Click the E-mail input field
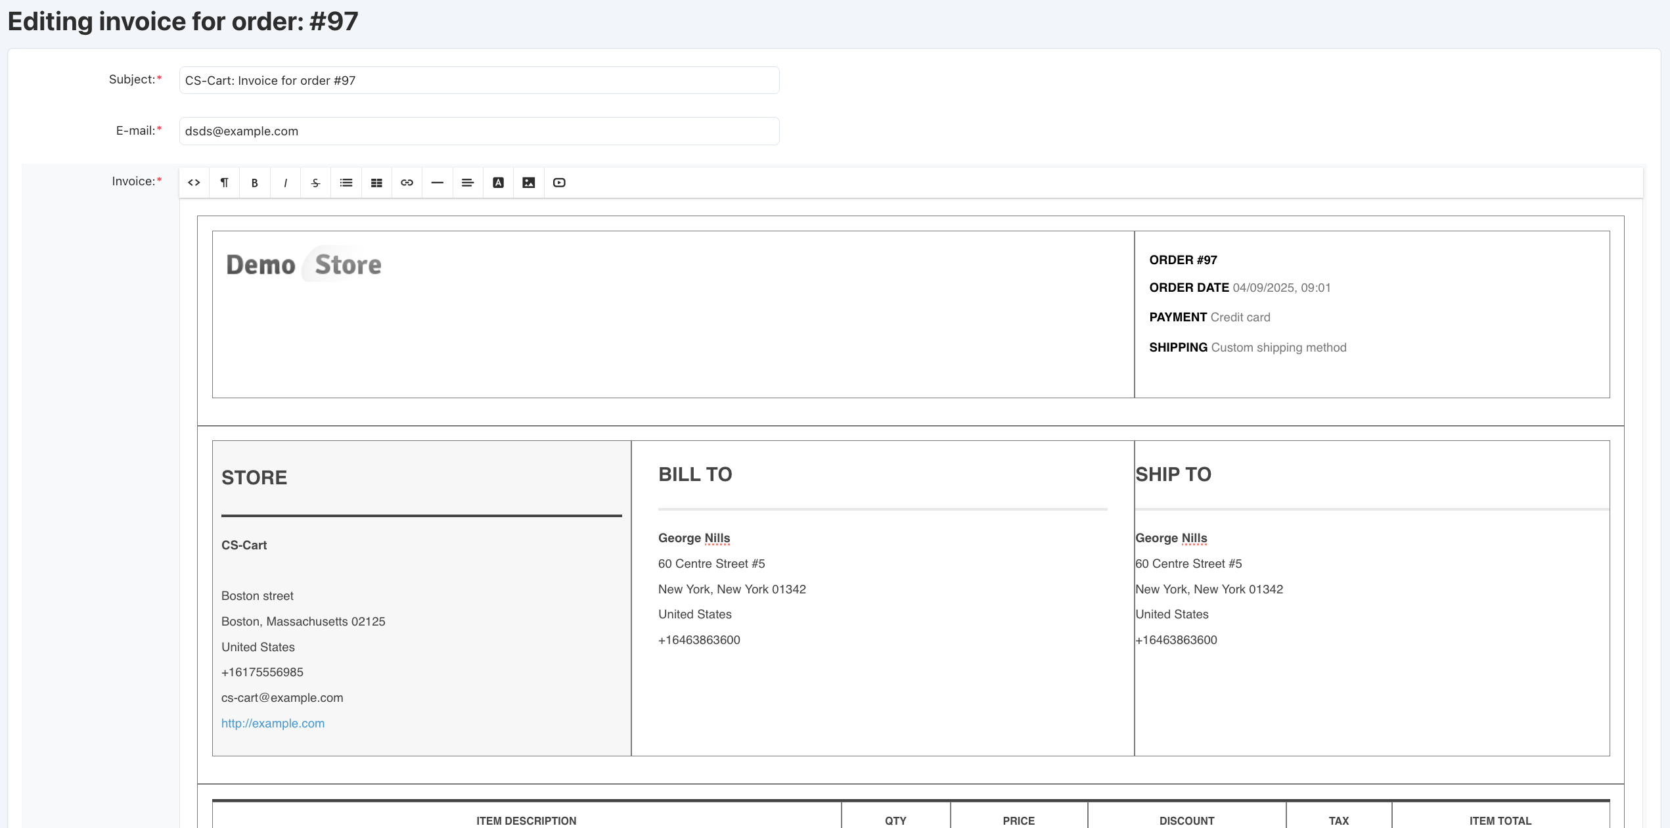The image size is (1670, 828). tap(479, 131)
